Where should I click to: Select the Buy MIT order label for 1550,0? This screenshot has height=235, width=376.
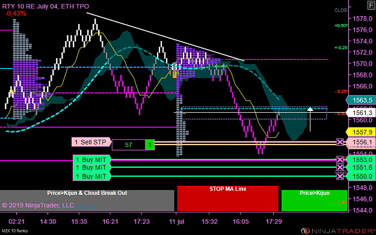[92, 176]
